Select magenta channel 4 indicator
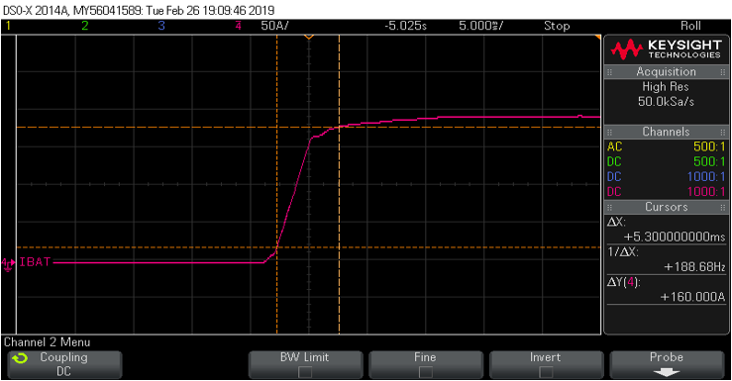This screenshot has height=381, width=732. pyautogui.click(x=238, y=26)
